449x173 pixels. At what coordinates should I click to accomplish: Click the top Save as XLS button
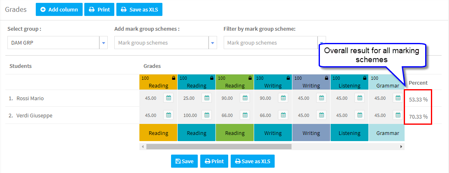139,9
